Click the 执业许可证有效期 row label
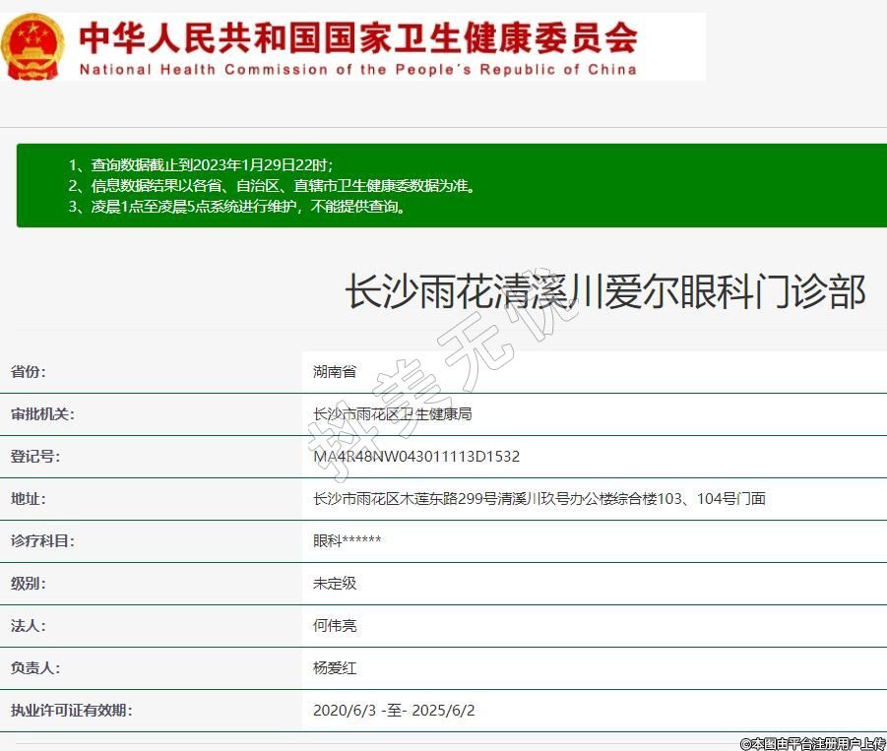This screenshot has width=887, height=751. pos(71,711)
